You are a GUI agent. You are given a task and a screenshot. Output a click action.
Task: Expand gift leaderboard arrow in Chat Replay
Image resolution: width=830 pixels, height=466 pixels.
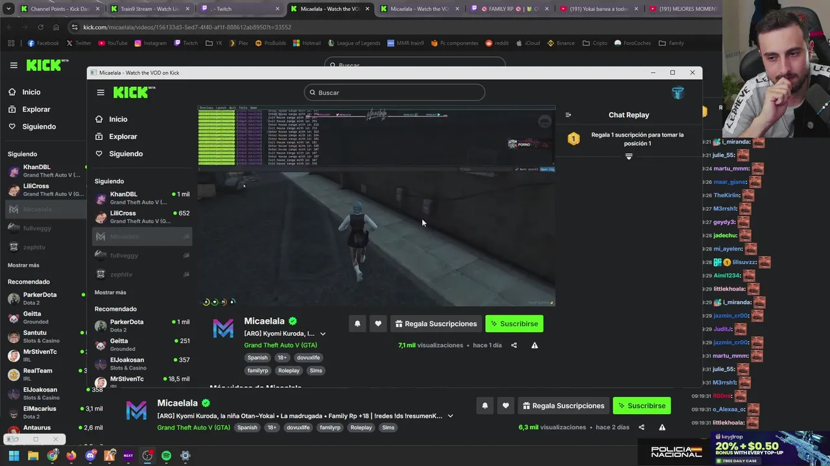628,157
